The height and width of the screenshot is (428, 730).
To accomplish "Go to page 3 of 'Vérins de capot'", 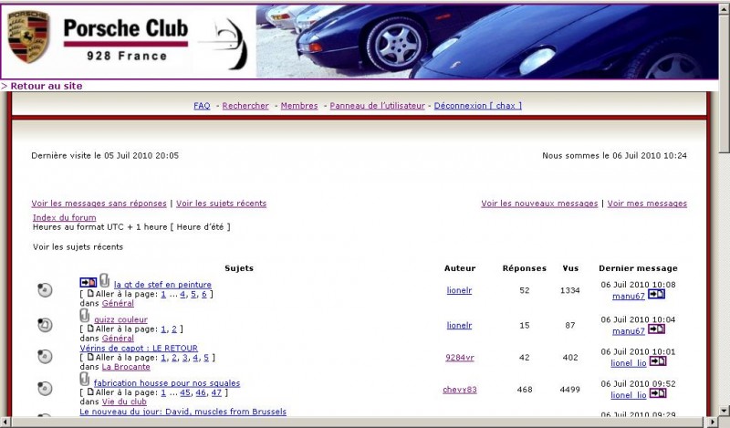I will coord(185,358).
